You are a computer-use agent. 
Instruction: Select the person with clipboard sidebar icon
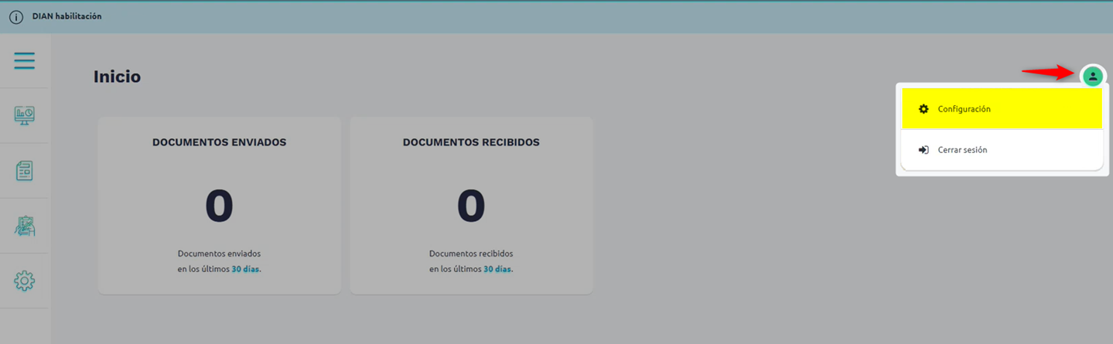pyautogui.click(x=25, y=226)
